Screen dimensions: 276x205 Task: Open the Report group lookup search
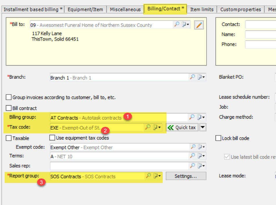[x=148, y=176]
